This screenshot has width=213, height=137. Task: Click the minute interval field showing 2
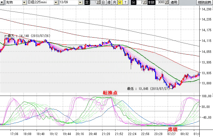(x=140, y=2)
